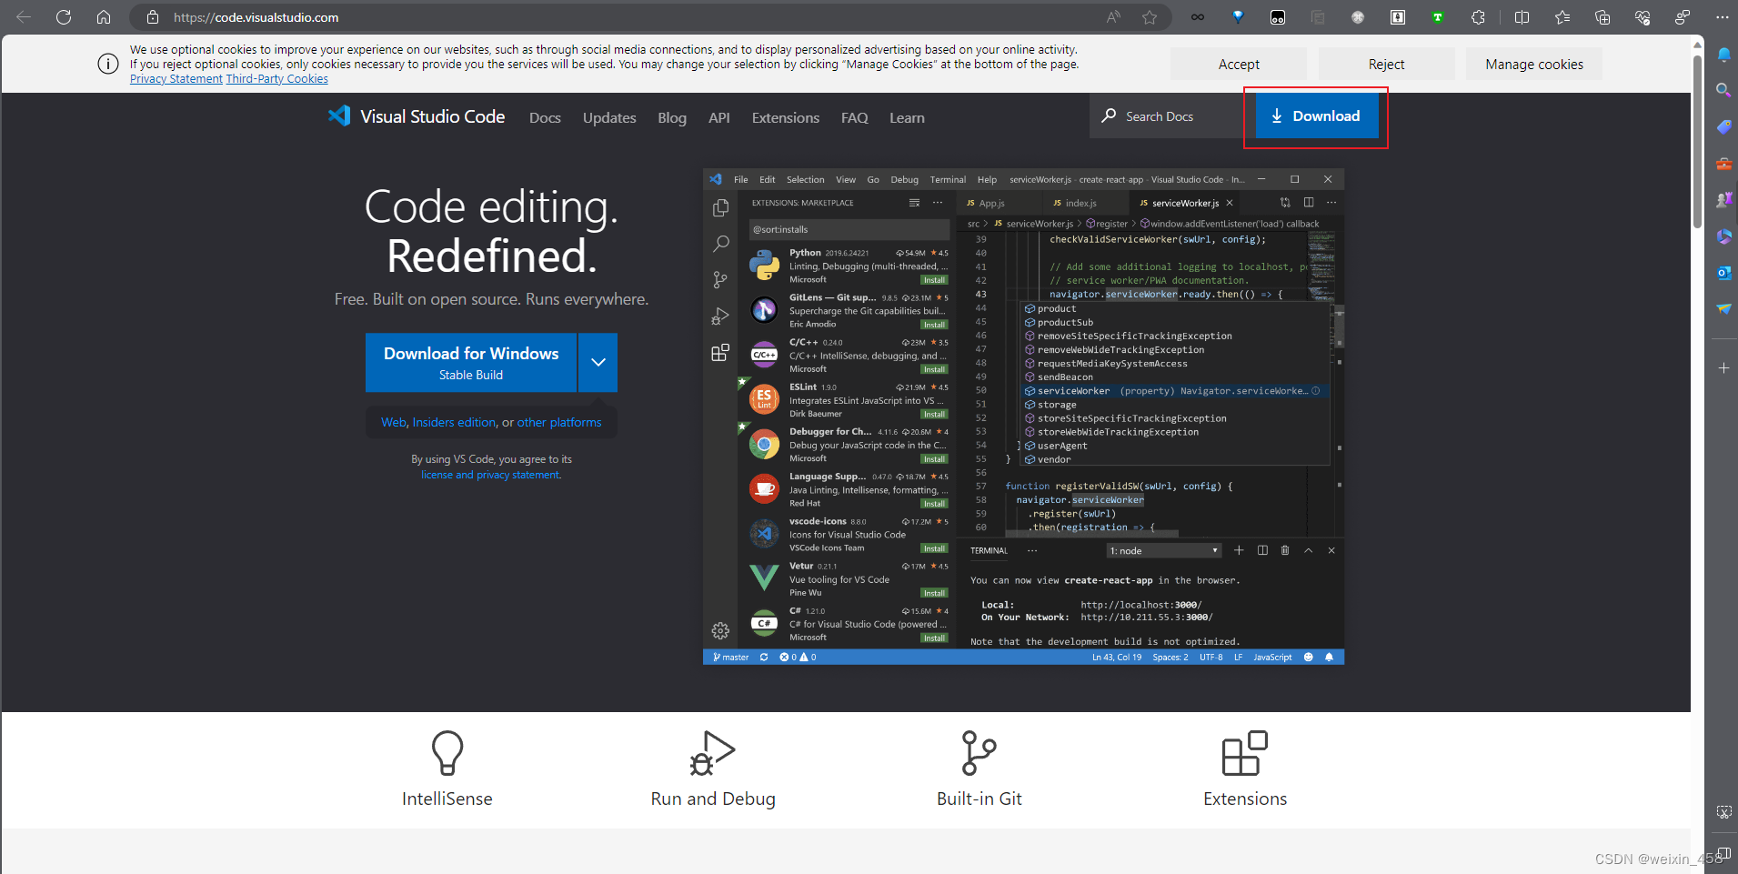
Task: Go to the Updates page
Action: pos(609,118)
